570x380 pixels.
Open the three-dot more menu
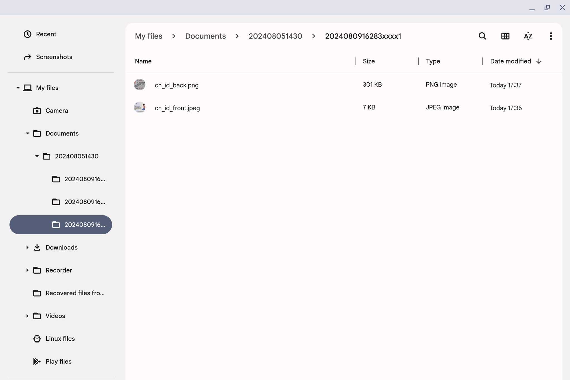(x=551, y=36)
